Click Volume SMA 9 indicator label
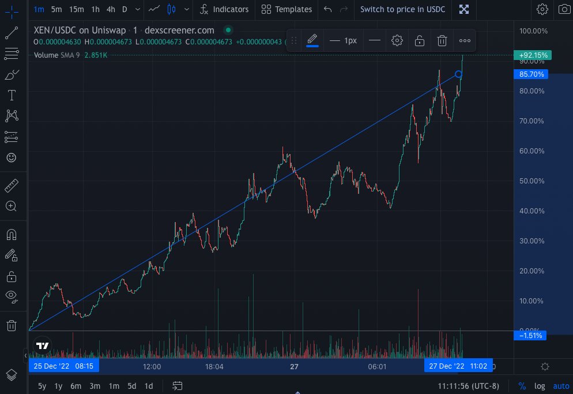The image size is (573, 394). tap(56, 55)
